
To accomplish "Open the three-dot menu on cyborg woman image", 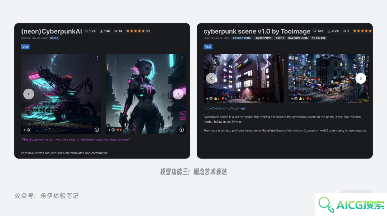I will (x=182, y=58).
